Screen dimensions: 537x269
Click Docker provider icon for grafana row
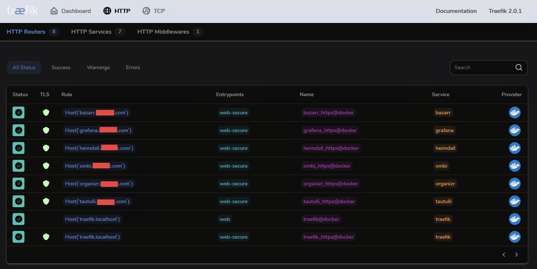click(515, 130)
